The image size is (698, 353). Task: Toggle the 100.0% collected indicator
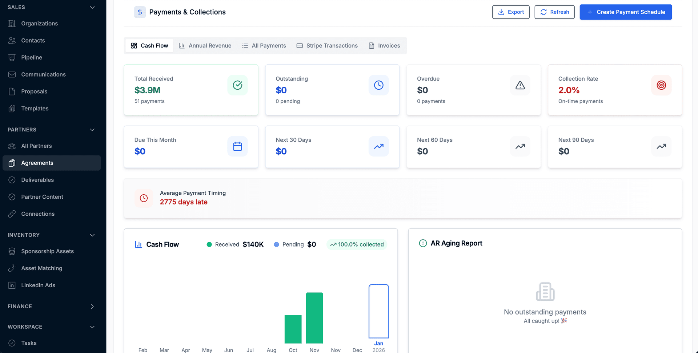[x=357, y=244]
